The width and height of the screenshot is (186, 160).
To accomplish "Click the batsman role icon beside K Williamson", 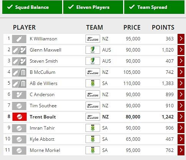I will tap(19, 39).
